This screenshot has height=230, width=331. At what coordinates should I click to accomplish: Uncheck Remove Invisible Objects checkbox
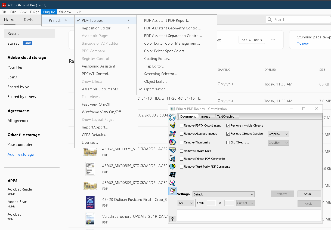point(228,125)
